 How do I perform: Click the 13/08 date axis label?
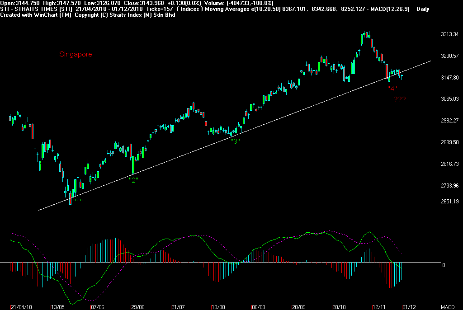click(218, 307)
